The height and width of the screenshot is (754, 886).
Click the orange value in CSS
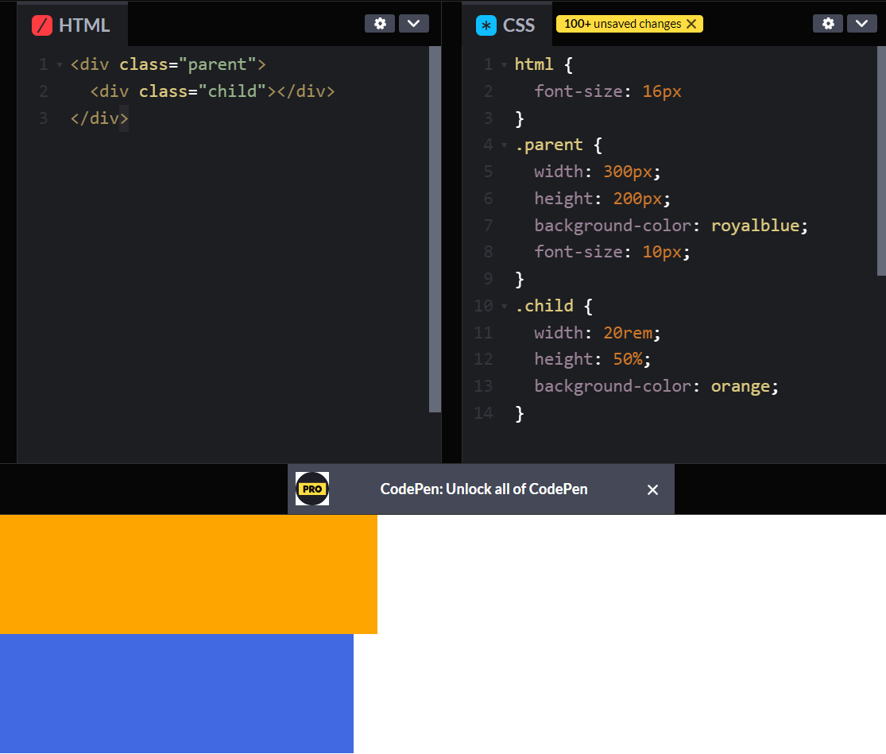point(741,386)
